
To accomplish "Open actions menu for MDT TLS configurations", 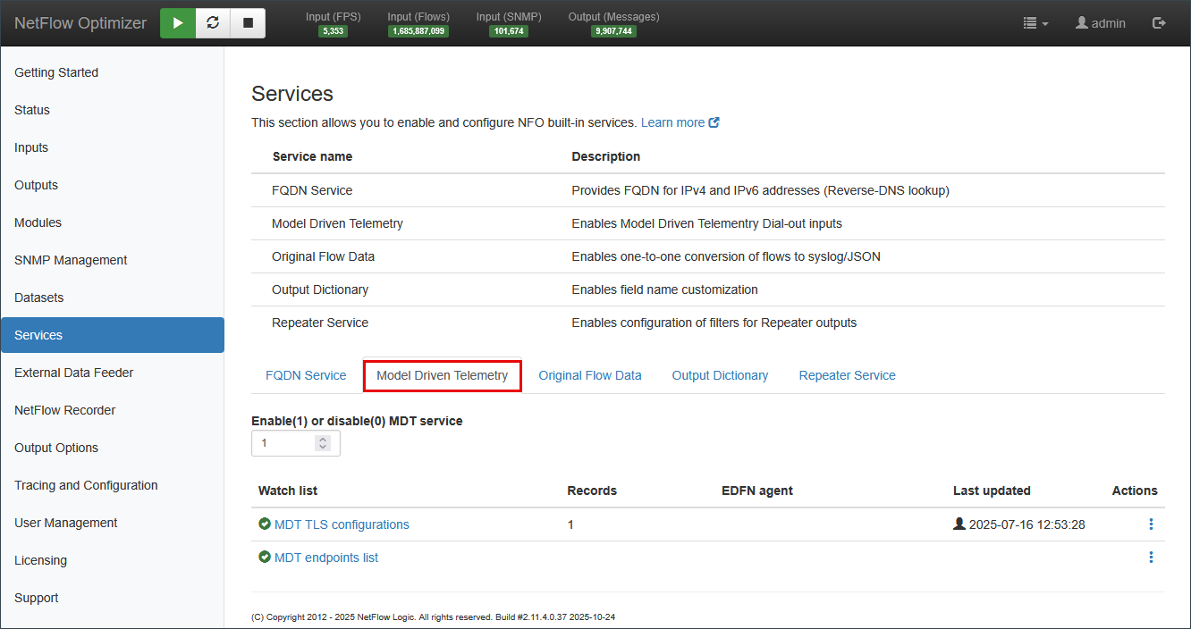I will (1151, 524).
